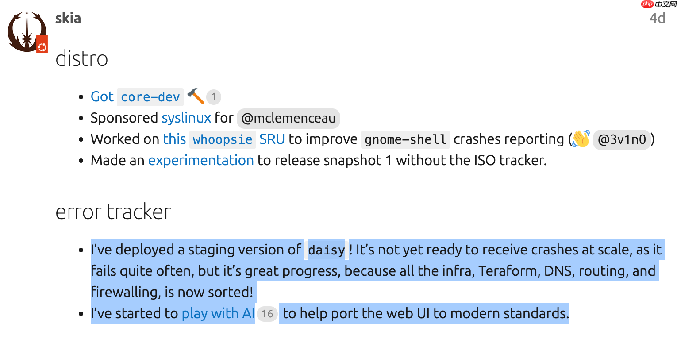Image resolution: width=677 pixels, height=339 pixels.
Task: Click the Ubuntu flair badge on the avatar
Action: point(42,45)
